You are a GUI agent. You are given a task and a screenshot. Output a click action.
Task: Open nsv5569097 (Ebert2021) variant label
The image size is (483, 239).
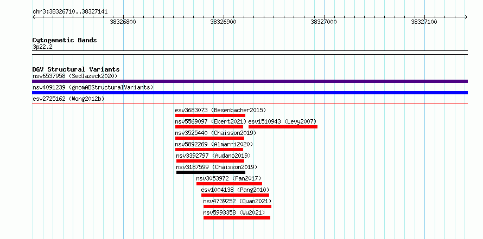[211, 121]
